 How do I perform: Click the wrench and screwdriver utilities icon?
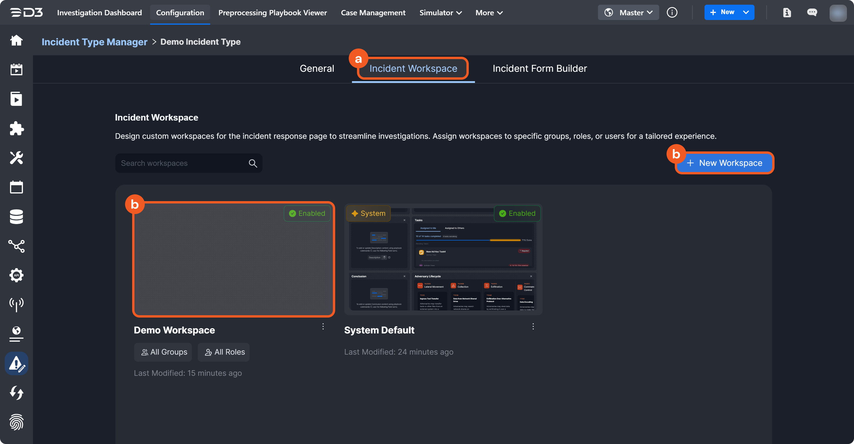[16, 158]
